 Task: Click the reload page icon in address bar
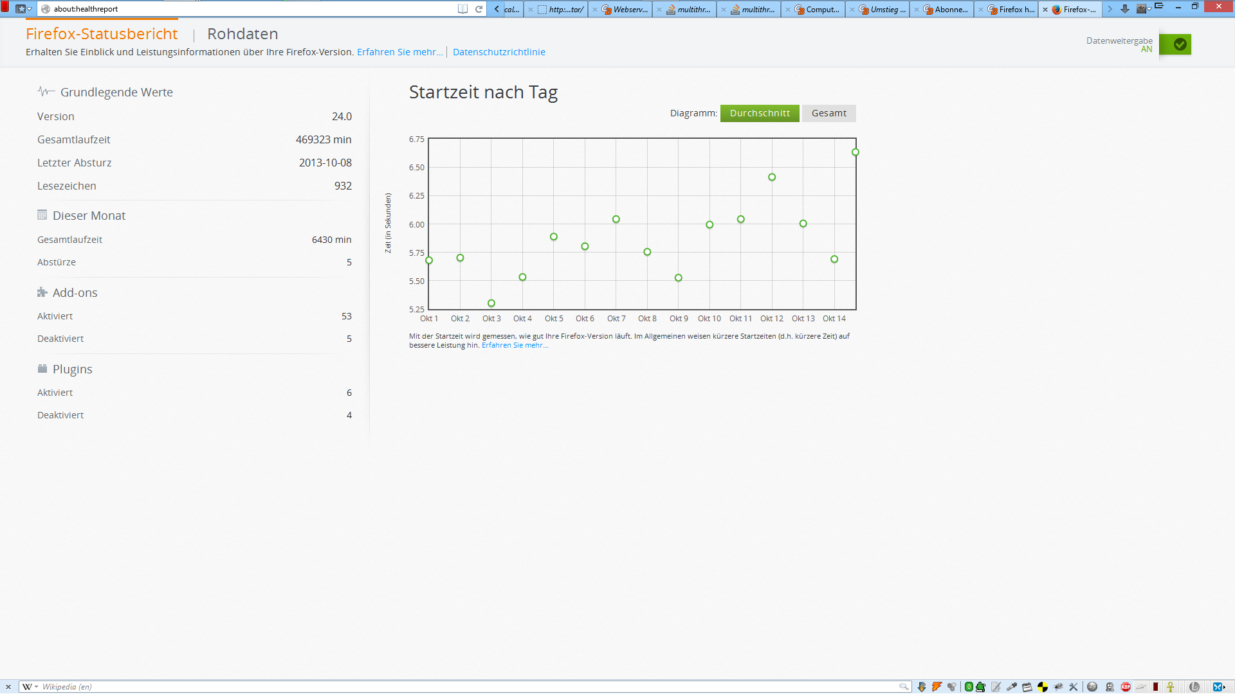(x=479, y=9)
